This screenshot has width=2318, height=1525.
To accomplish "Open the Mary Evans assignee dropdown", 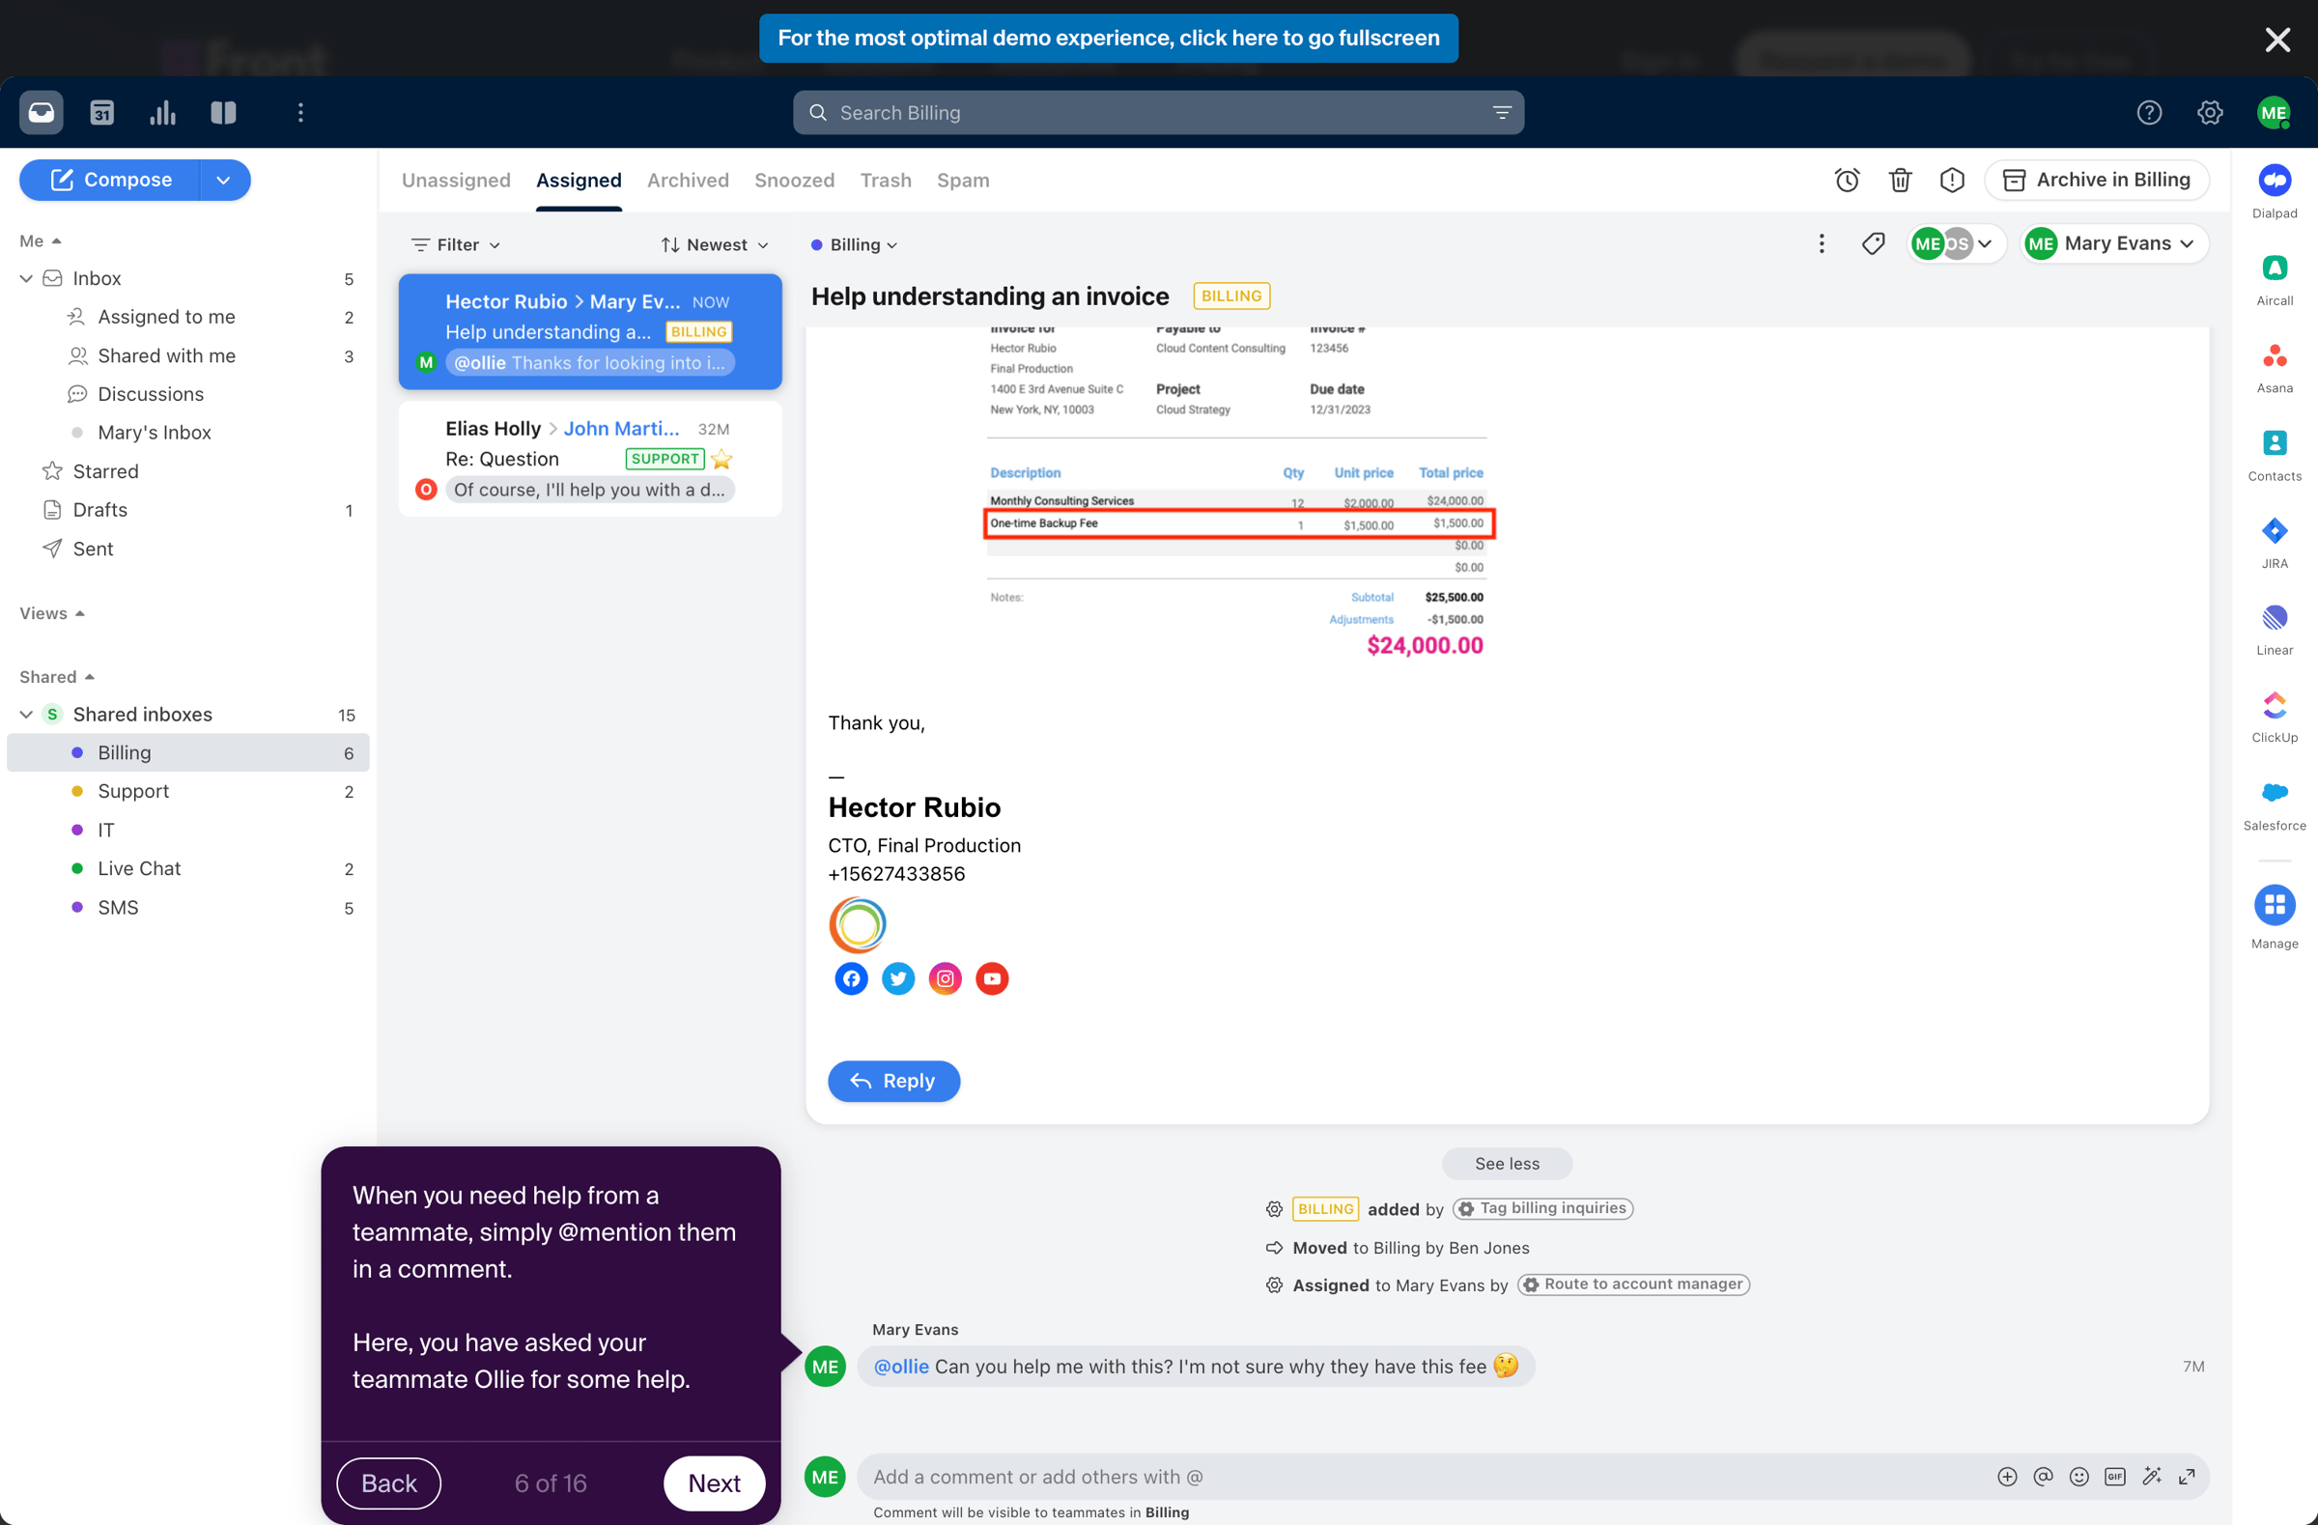I will [x=2112, y=243].
